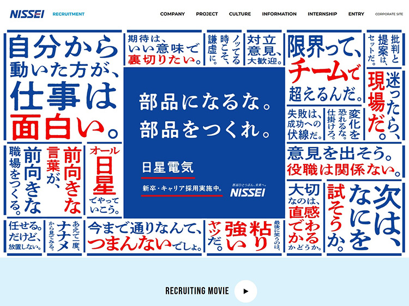Image resolution: width=409 pixels, height=306 pixels.
Task: Click the ENTRY navigation link
Action: tap(356, 14)
